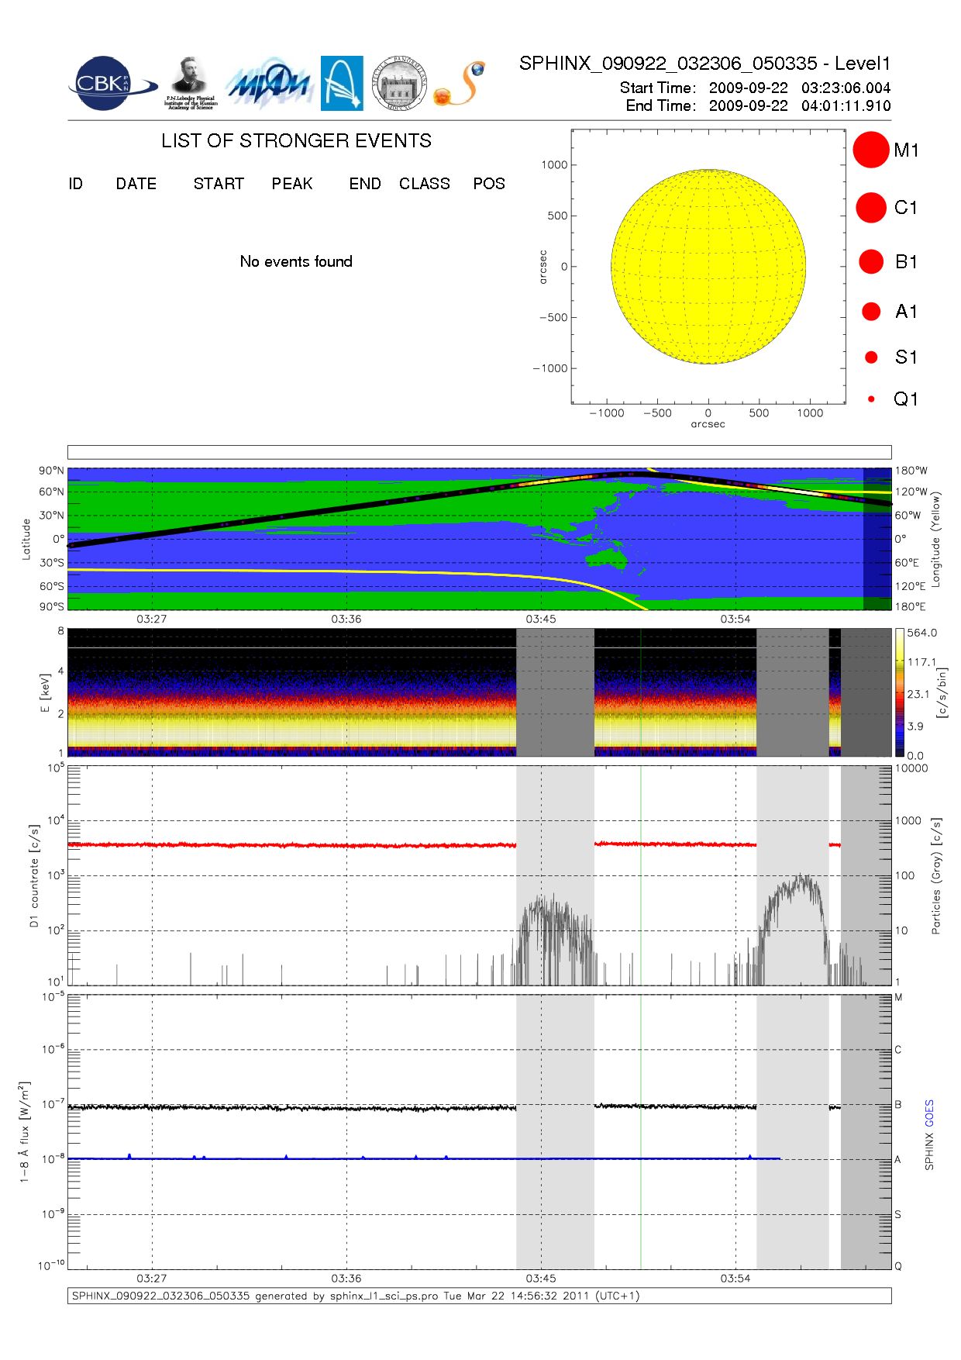961x1360 pixels.
Task: Click the yellow solar disk image
Action: point(708,267)
